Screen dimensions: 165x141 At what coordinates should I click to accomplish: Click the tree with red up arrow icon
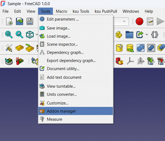[x=161, y=61]
